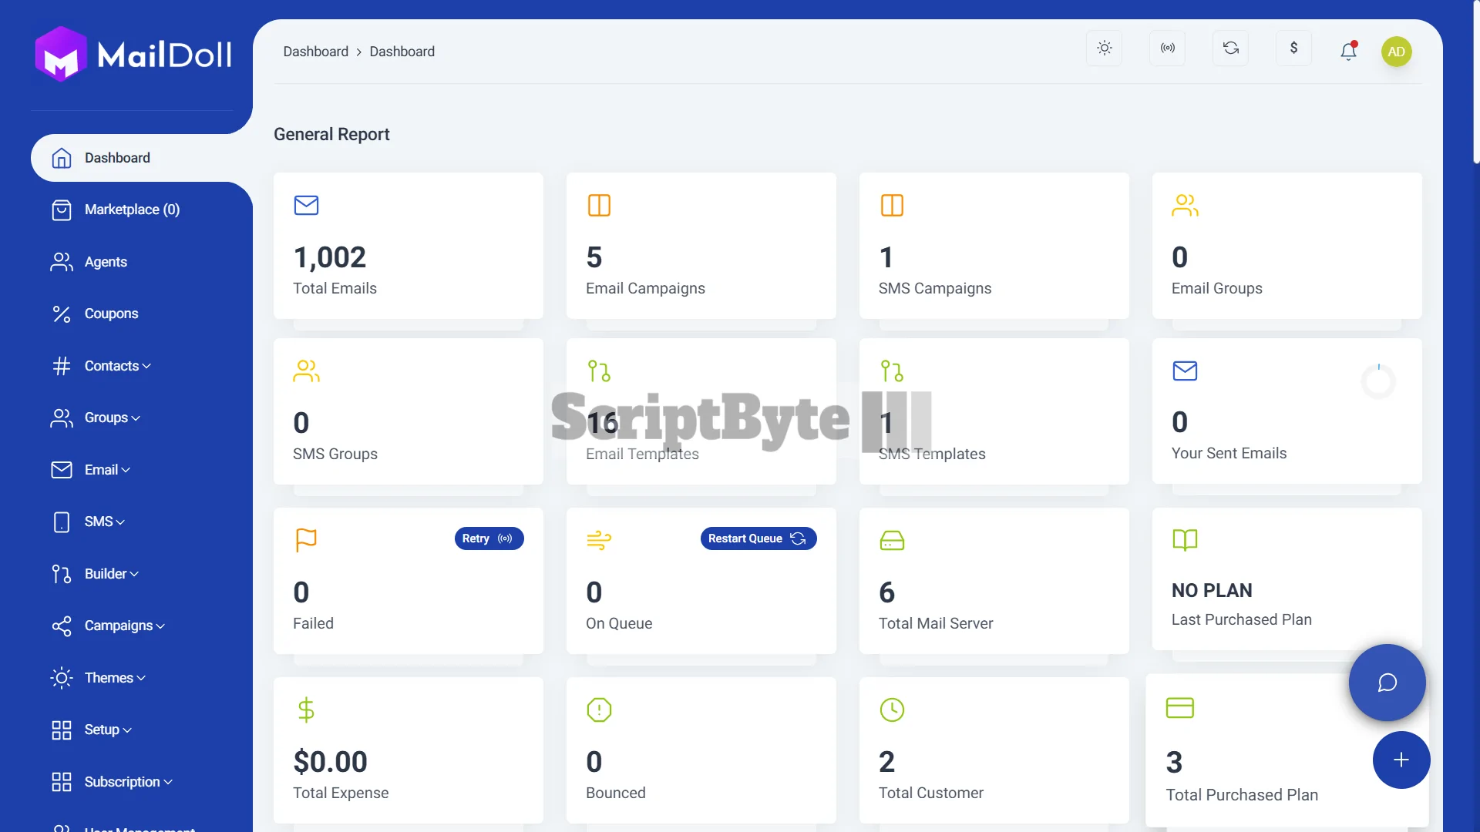This screenshot has height=832, width=1480.
Task: Click the dollar sign icon in header
Action: pos(1293,49)
